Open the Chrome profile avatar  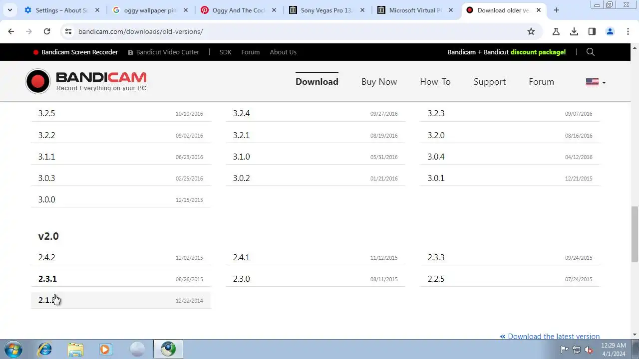coord(610,31)
